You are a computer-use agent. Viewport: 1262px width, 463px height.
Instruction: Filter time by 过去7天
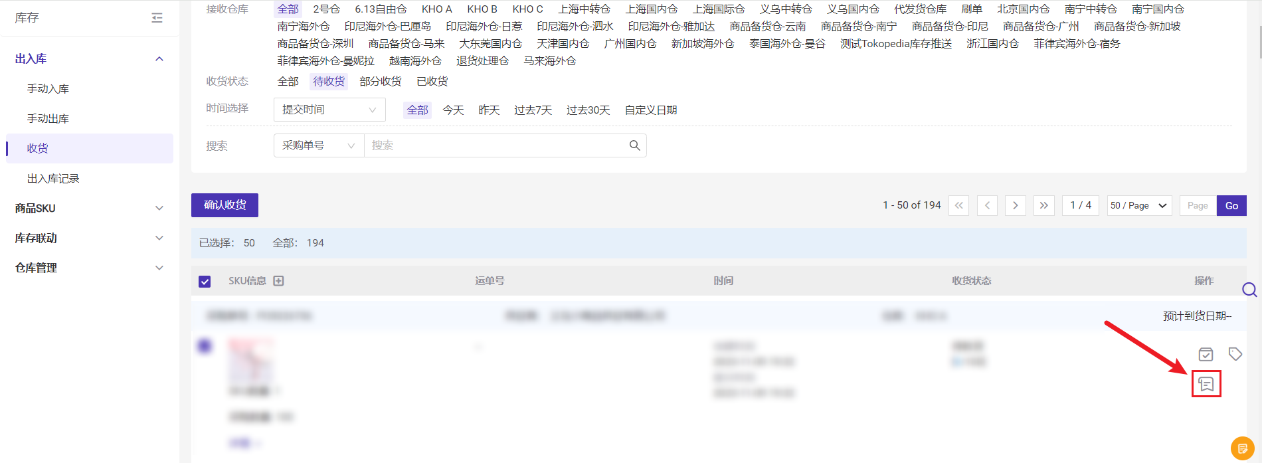click(x=533, y=110)
